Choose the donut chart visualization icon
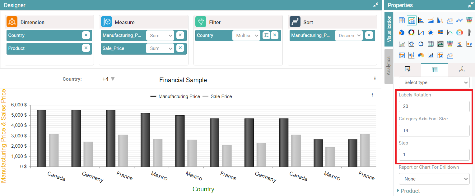This screenshot has width=475, height=196. [411, 32]
